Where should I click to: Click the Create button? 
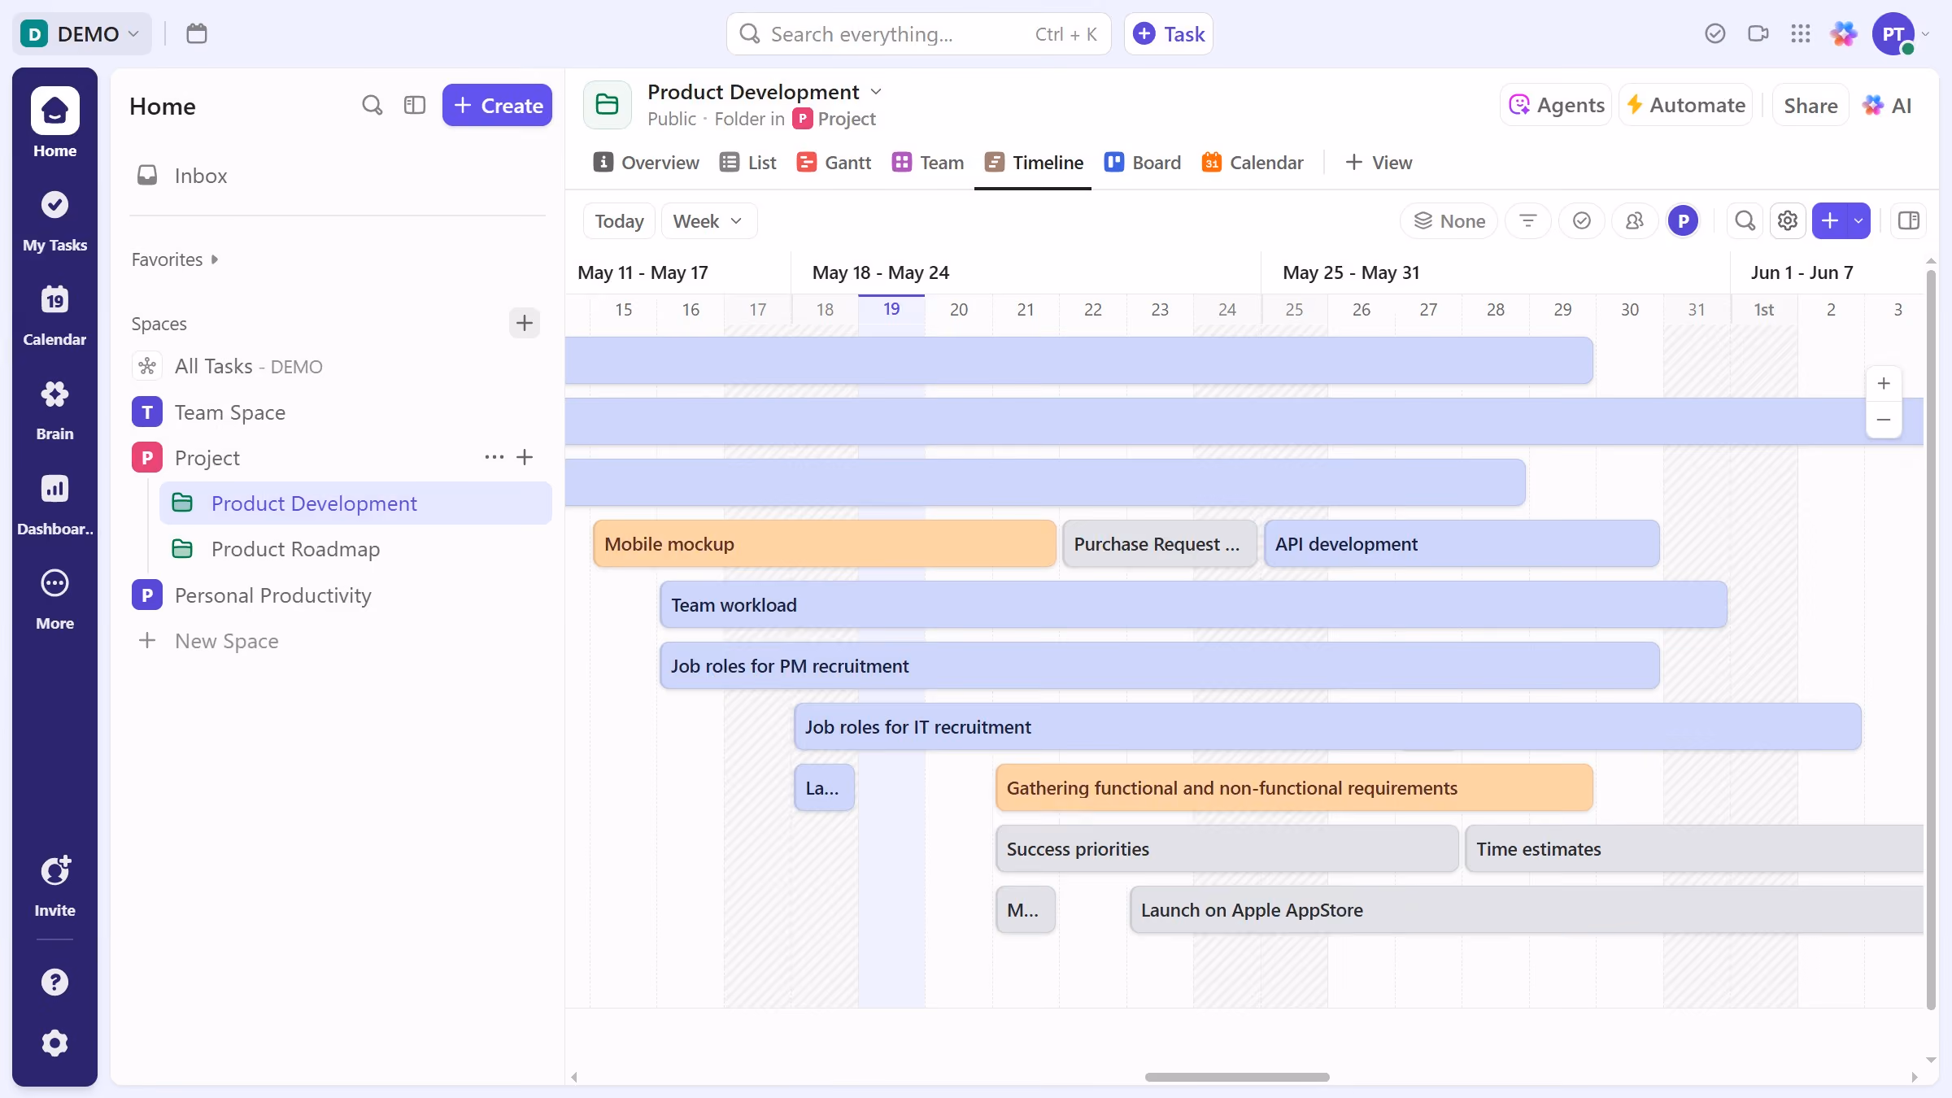pos(497,105)
